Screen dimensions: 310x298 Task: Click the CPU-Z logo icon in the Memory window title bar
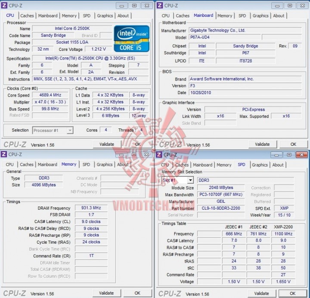[x=4, y=154]
